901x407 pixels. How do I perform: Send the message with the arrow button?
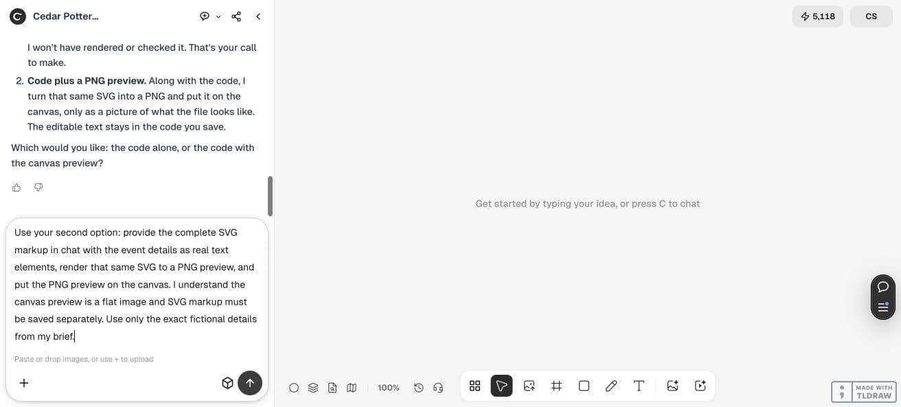click(250, 383)
